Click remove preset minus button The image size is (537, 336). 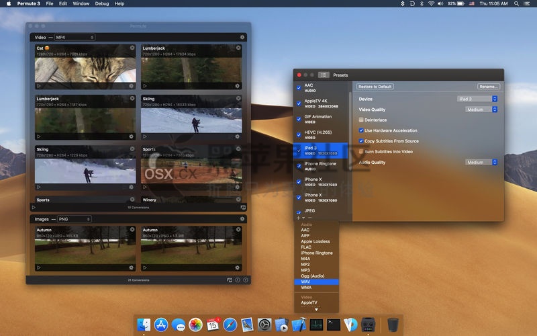point(310,218)
